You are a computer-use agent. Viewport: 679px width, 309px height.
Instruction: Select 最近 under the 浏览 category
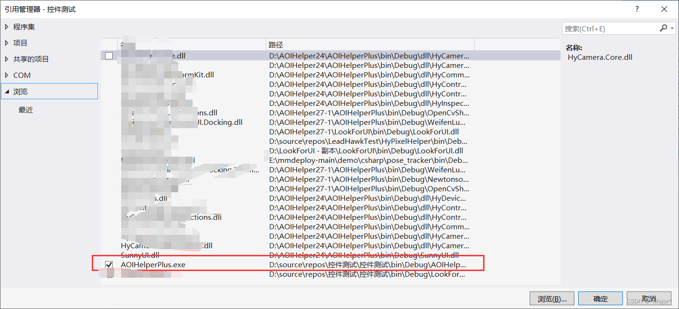[26, 109]
